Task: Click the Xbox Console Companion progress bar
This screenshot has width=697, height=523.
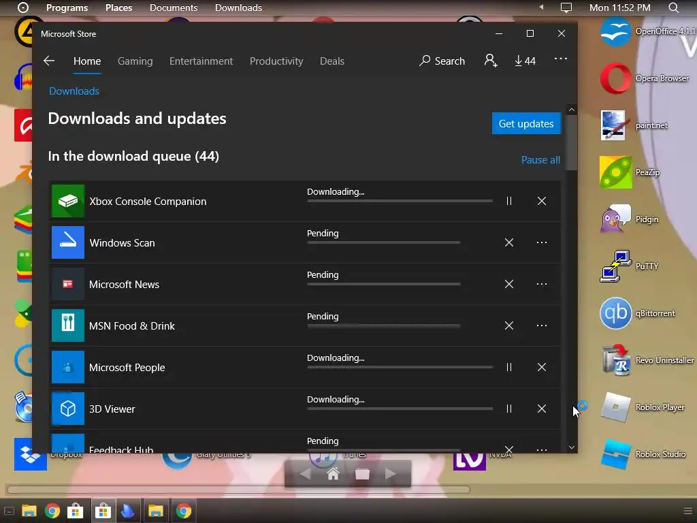Action: [x=400, y=201]
